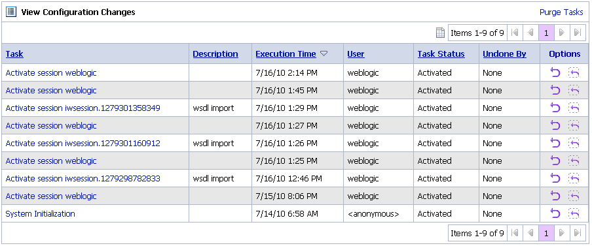The image size is (592, 246).
Task: Click the <anonymous> user cell
Action: pyautogui.click(x=373, y=213)
